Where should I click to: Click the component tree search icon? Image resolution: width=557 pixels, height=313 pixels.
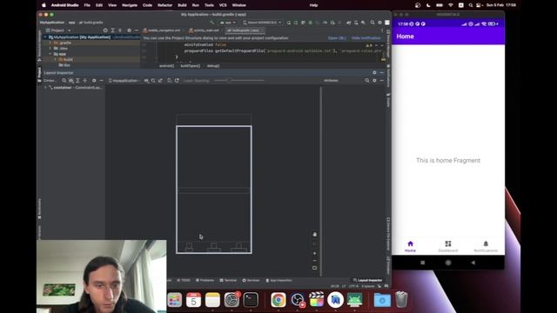pos(64,81)
